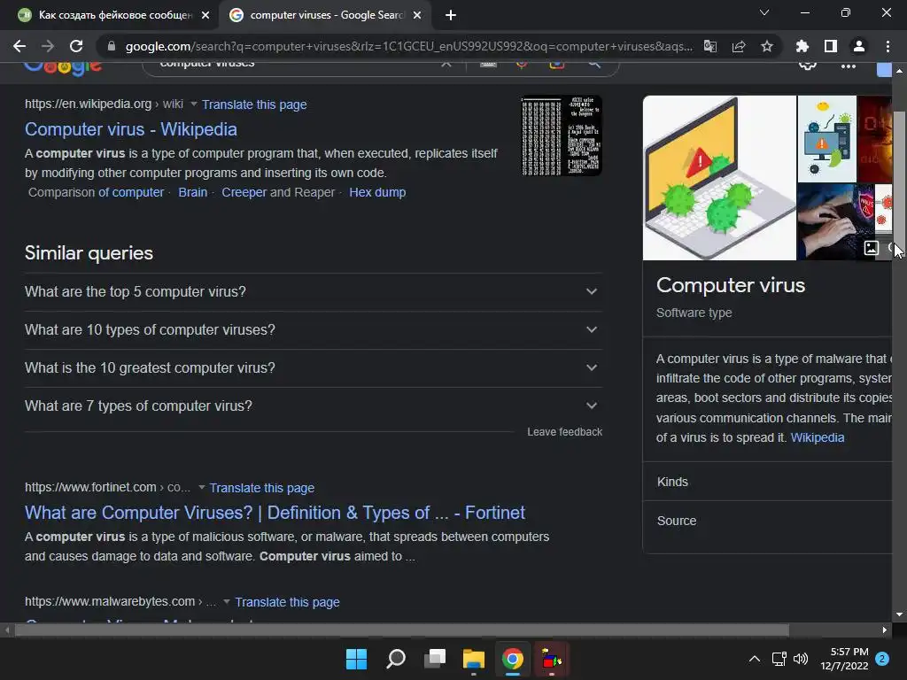Viewport: 907px width, 680px height.
Task: Click Fortinet 'Translate this page' link
Action: point(261,488)
